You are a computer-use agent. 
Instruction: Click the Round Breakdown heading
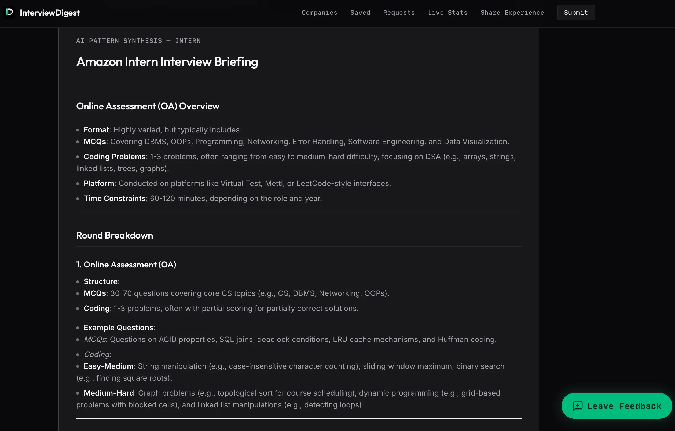click(115, 235)
